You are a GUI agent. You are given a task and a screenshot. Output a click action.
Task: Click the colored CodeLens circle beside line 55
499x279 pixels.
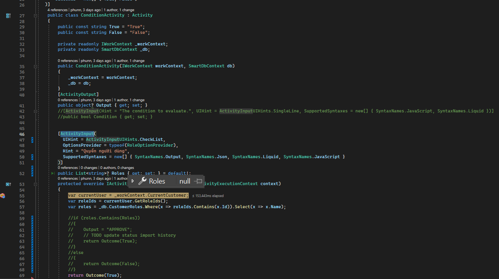(x=3, y=196)
